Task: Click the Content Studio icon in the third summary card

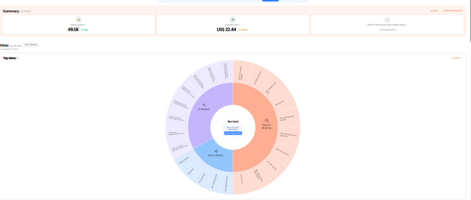Action: (x=387, y=20)
